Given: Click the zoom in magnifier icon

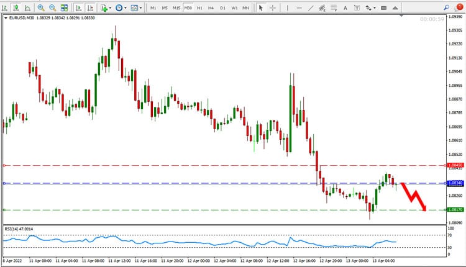Looking at the screenshot, I should pos(41,7).
